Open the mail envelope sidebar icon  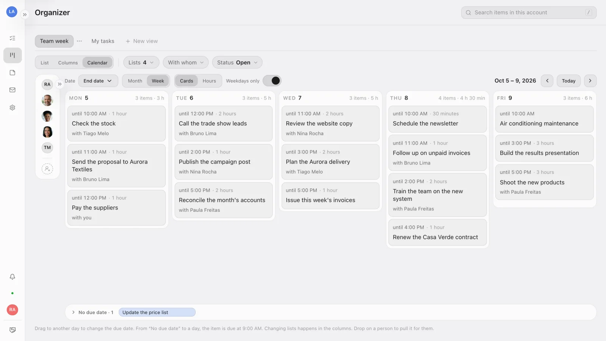[x=12, y=90]
